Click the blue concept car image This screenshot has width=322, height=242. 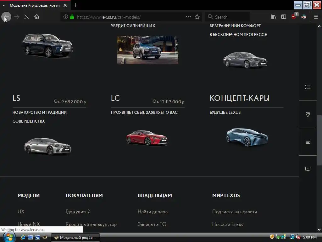click(247, 137)
